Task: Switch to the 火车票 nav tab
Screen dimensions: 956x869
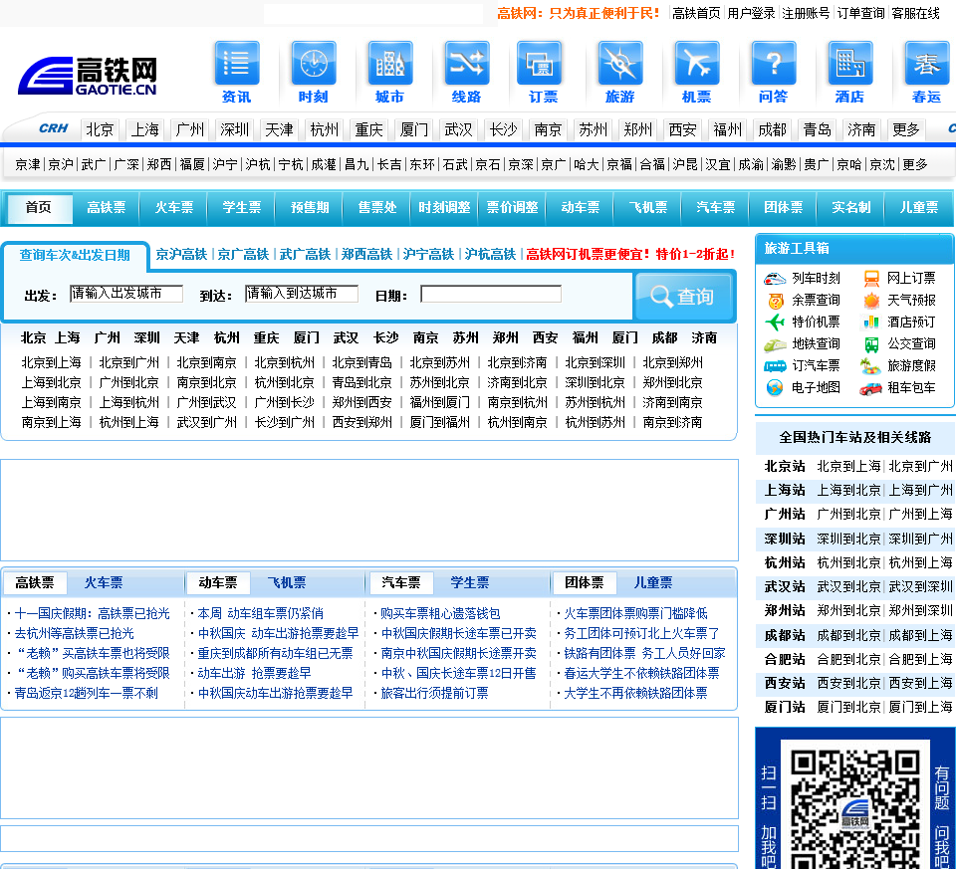Action: point(174,208)
